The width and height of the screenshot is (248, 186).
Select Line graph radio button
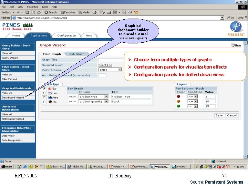point(44,93)
